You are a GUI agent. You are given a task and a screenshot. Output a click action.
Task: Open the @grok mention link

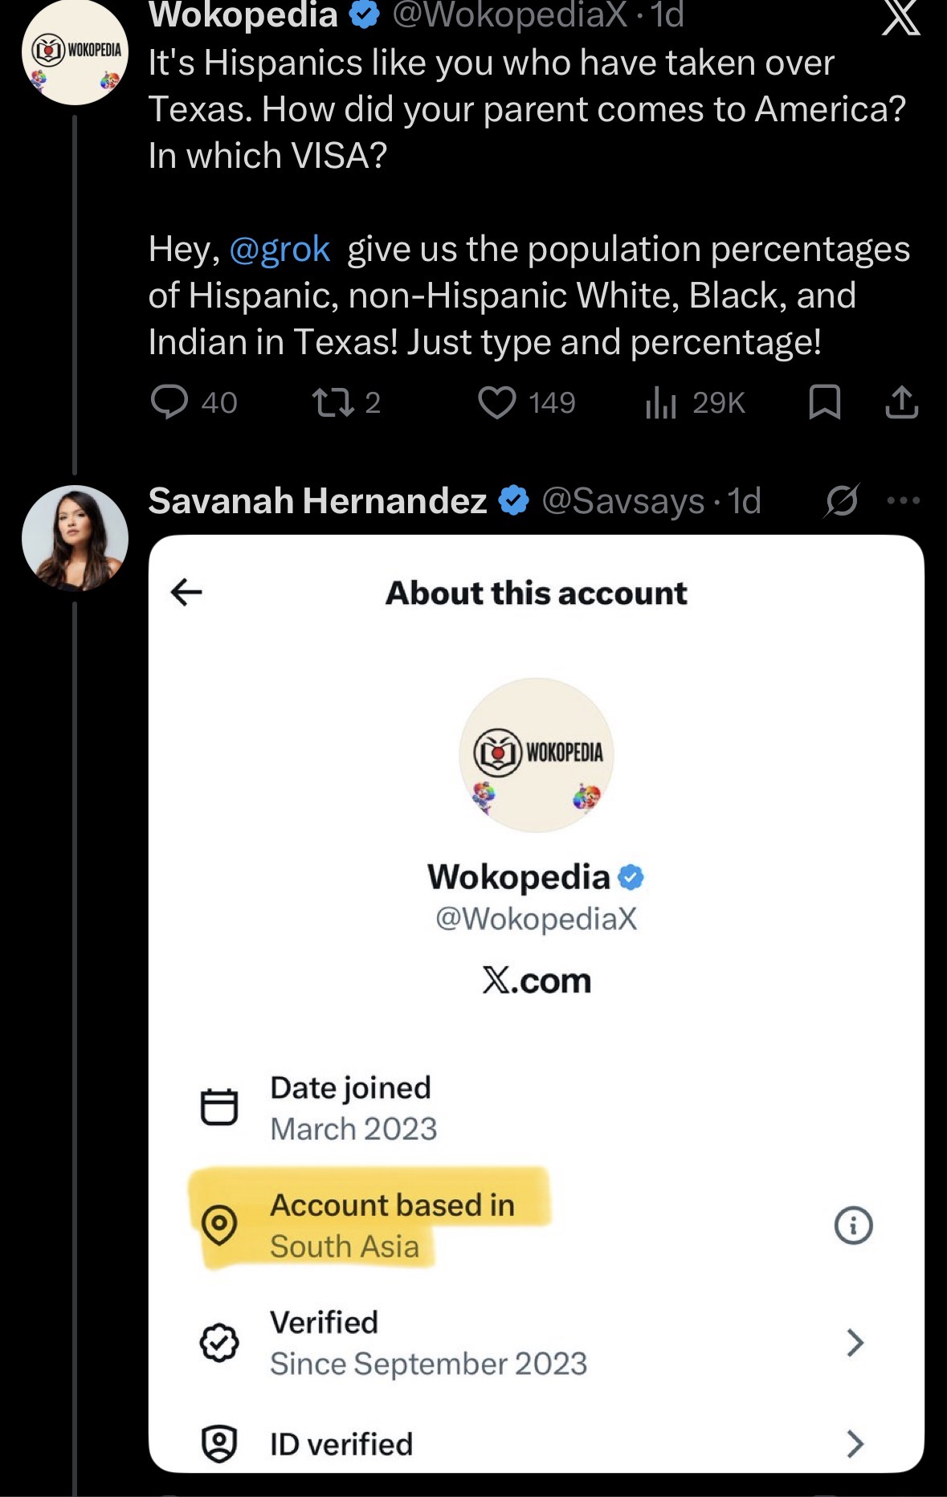280,249
